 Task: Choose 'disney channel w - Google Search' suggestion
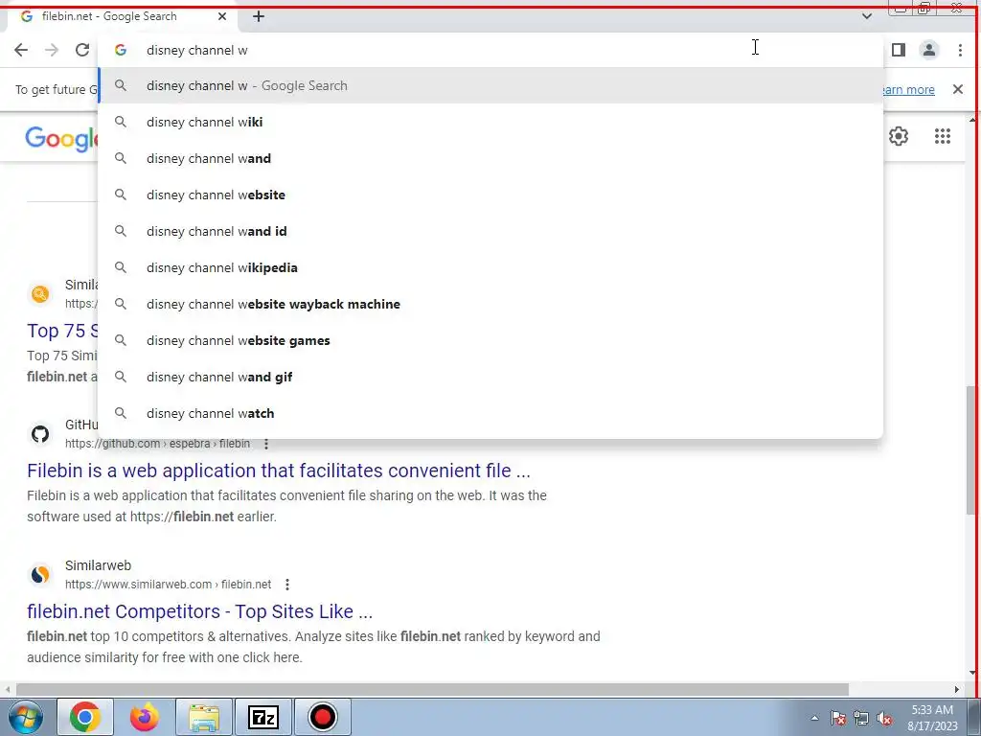click(491, 85)
